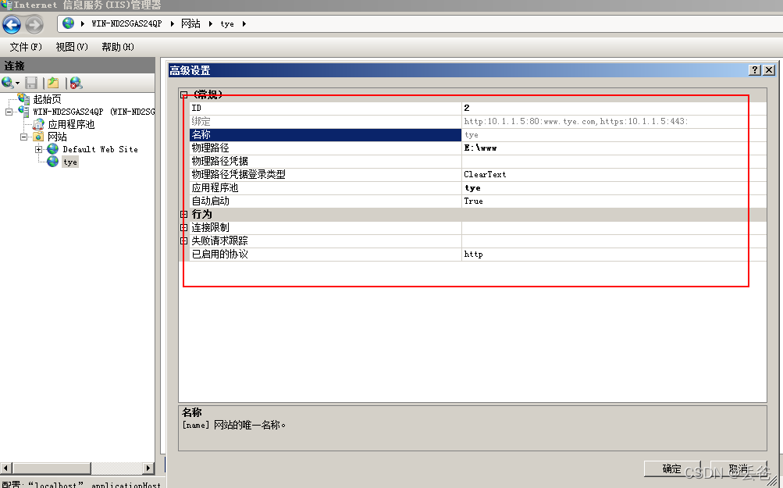The image size is (783, 488).
Task: Select Default Web Site in tree
Action: [101, 149]
